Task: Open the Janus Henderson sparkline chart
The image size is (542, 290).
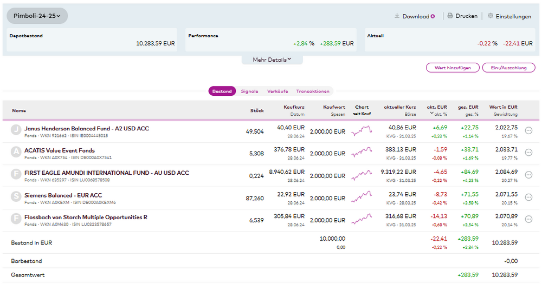Action: tap(362, 130)
